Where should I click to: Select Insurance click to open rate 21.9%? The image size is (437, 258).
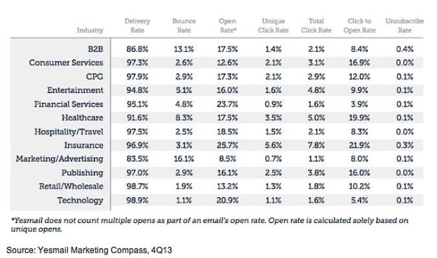359,145
